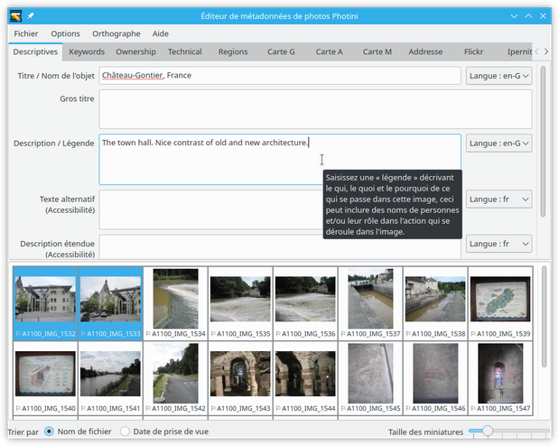This screenshot has width=559, height=446.
Task: Adjust the Taille des miniatures slider
Action: 509,431
